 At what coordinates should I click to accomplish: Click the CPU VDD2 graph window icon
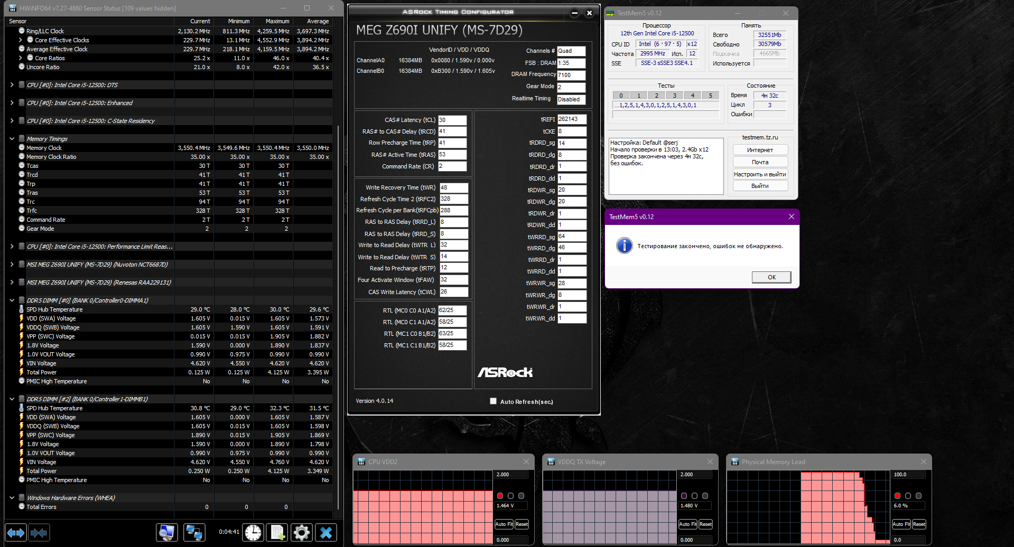[361, 461]
